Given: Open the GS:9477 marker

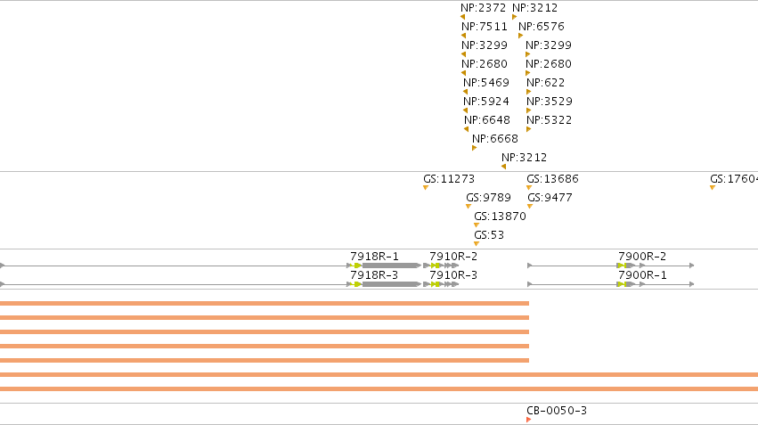Looking at the screenshot, I should pyautogui.click(x=530, y=207).
